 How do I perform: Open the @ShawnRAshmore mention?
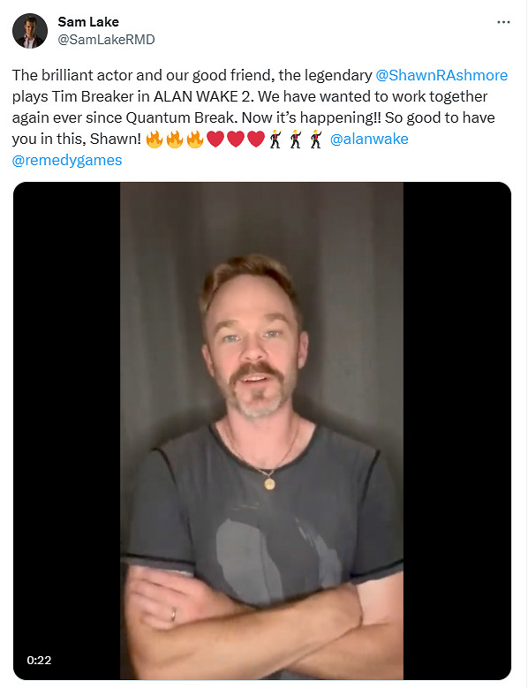tap(441, 75)
